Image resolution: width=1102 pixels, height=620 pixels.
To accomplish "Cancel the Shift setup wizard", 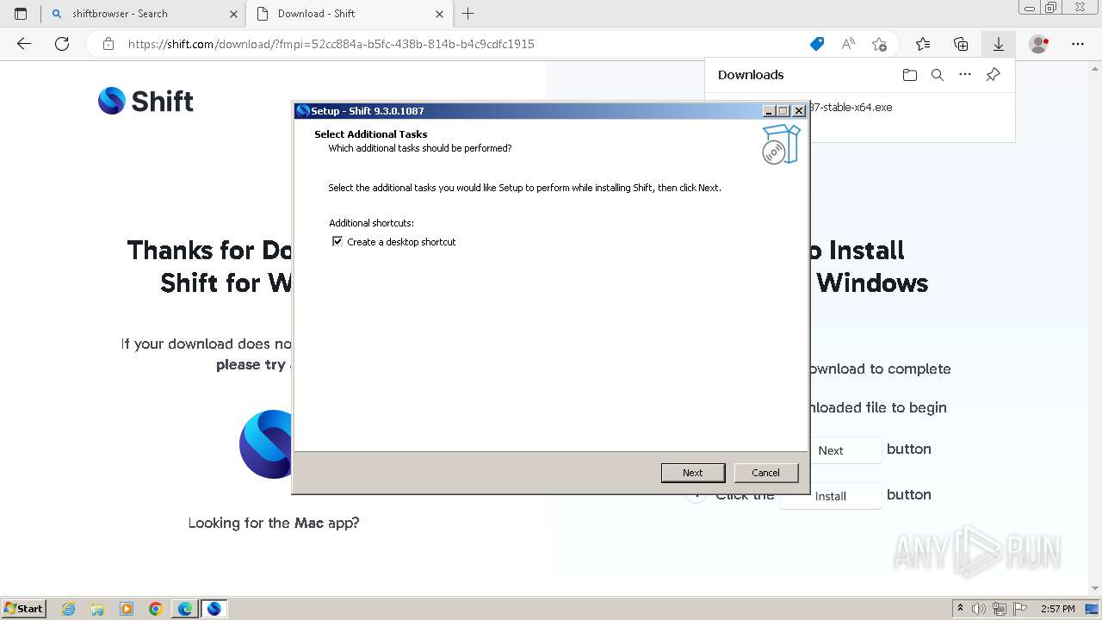I will click(765, 473).
